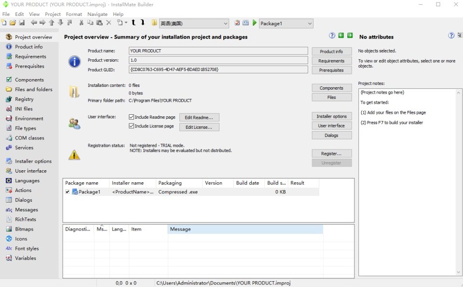463x287 pixels.
Task: Click the cut scissors icon in the toolbar
Action: (x=81, y=23)
